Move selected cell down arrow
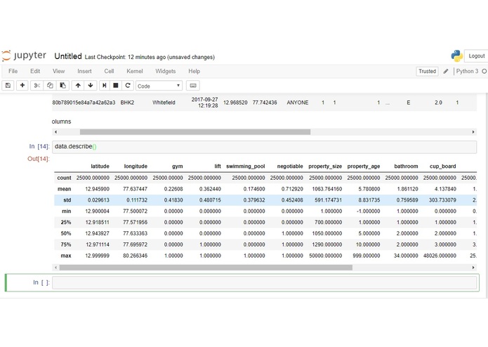The image size is (488, 347). coord(91,85)
